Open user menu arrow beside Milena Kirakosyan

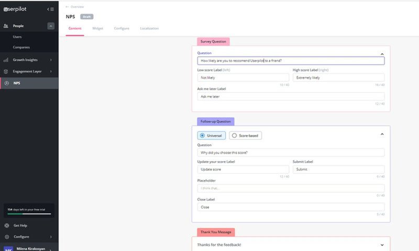[50, 249]
